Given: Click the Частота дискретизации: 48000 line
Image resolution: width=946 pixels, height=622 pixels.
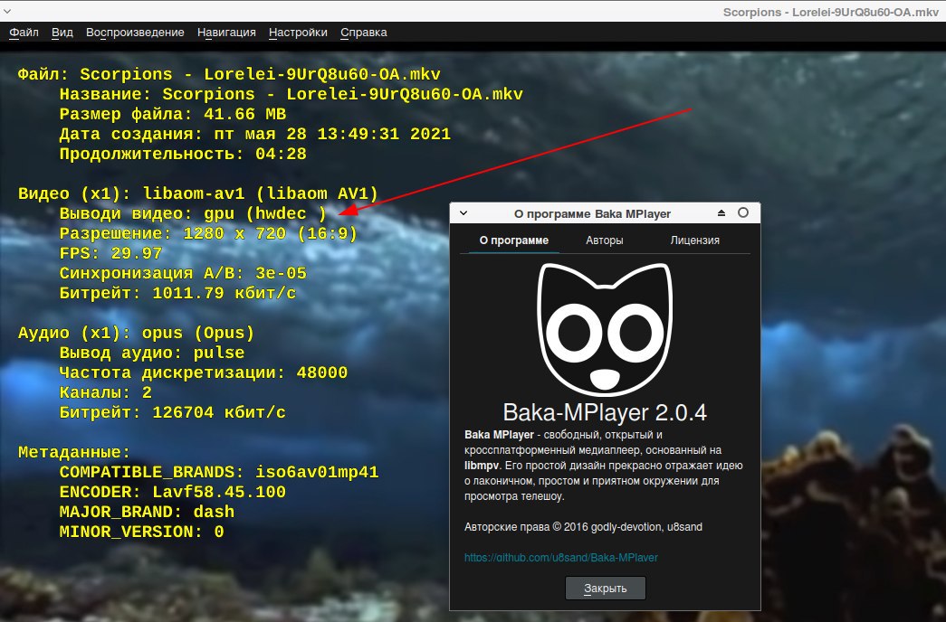Looking at the screenshot, I should (x=204, y=372).
